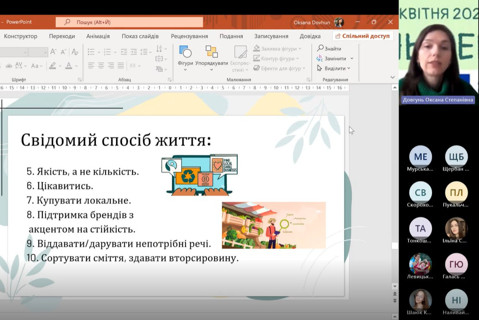This screenshot has width=479, height=320.
Task: Open the Абзац dialog launcher
Action: point(169,80)
